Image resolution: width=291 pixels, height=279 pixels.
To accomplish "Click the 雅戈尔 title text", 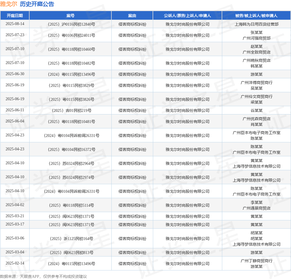I will pyautogui.click(x=9, y=4).
